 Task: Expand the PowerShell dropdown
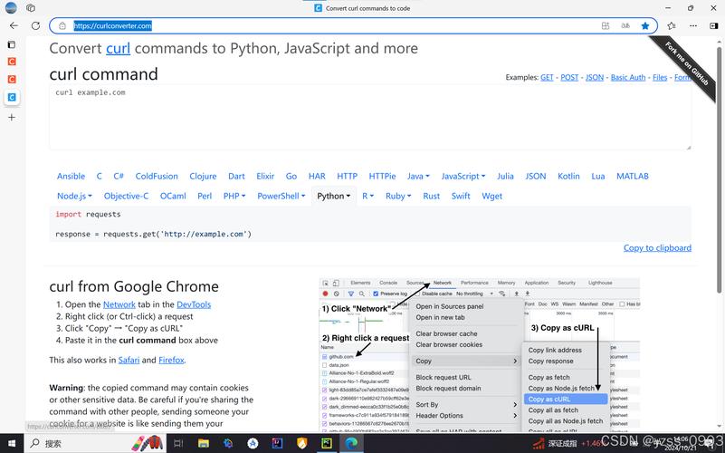(281, 197)
